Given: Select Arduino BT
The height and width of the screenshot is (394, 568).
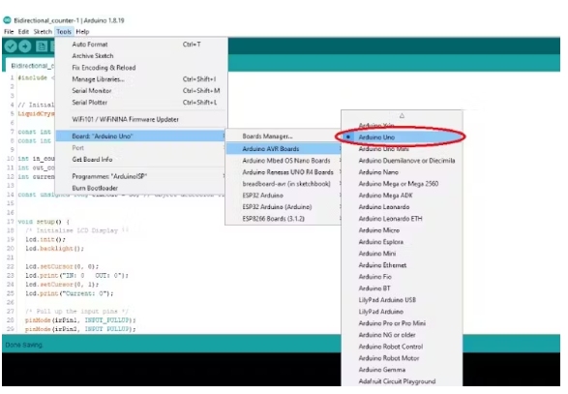Looking at the screenshot, I should [402, 288].
